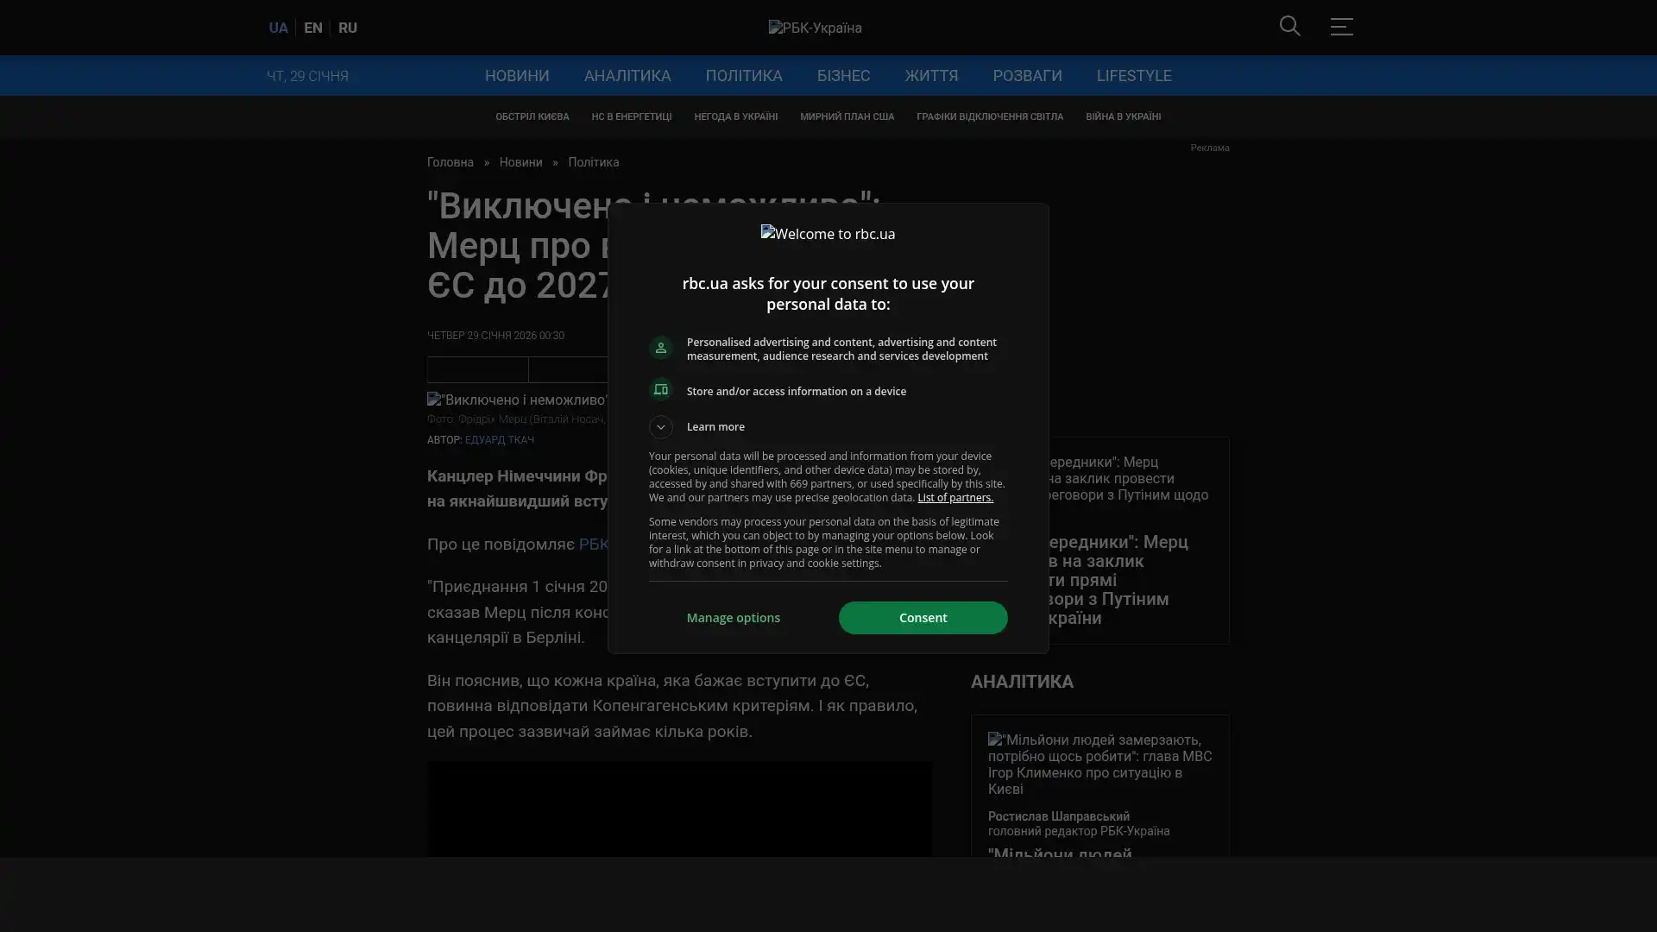Click the personalised advertising person icon
The height and width of the screenshot is (932, 1657).
(661, 348)
